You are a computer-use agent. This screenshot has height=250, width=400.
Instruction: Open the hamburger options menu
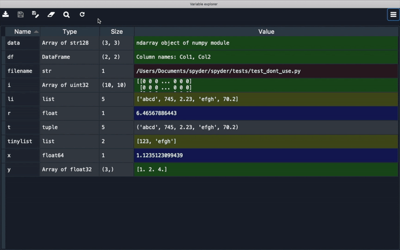pyautogui.click(x=393, y=15)
